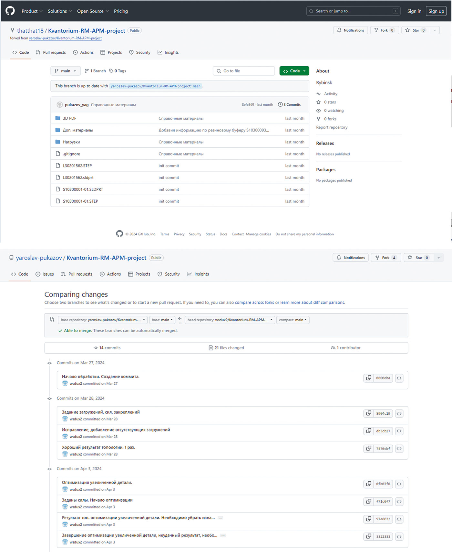Click the compare icon beside base repository
Viewport: 452px width, 552px height.
click(52, 320)
